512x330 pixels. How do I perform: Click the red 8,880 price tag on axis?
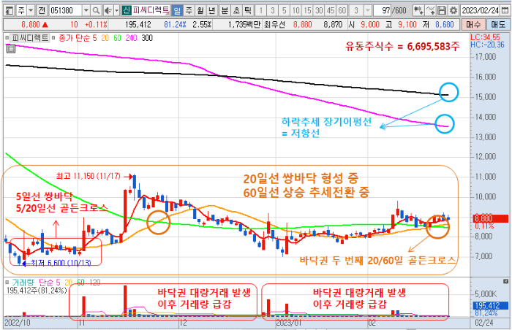point(491,219)
